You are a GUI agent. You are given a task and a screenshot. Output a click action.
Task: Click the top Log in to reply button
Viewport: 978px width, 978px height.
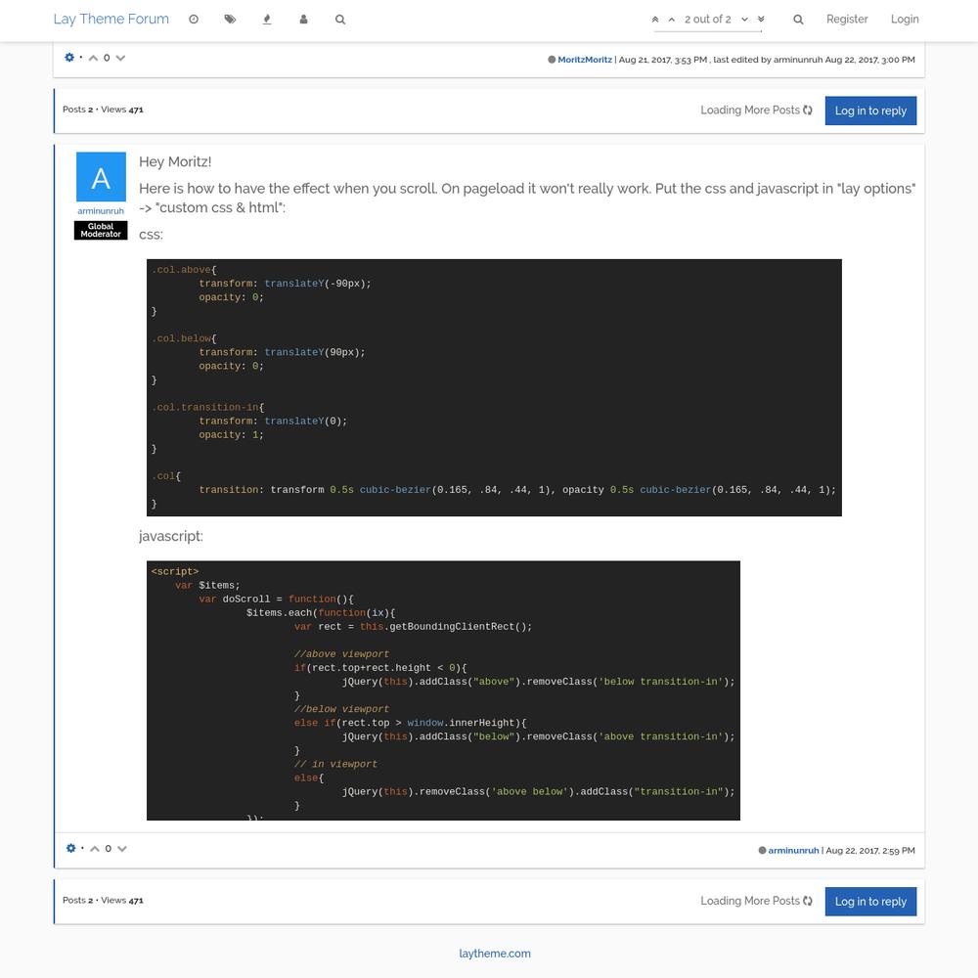point(870,111)
